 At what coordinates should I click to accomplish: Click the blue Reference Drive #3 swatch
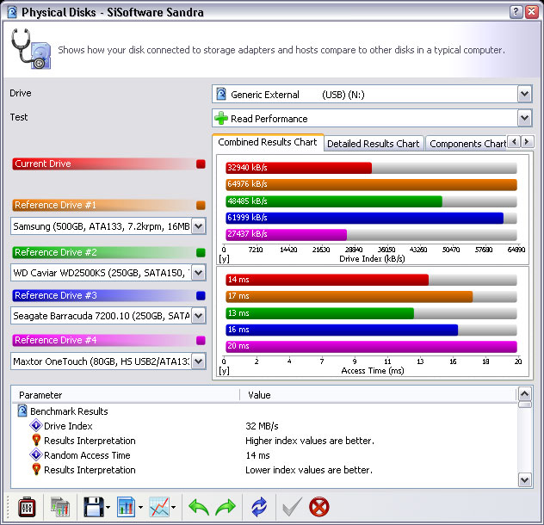coord(201,295)
